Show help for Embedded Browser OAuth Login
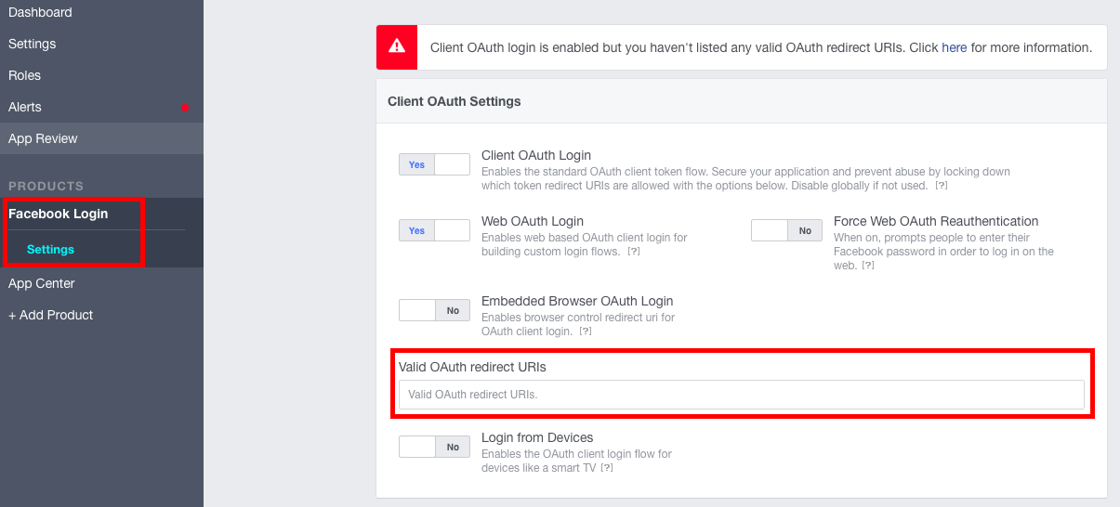Viewport: 1120px width, 507px height. click(586, 331)
